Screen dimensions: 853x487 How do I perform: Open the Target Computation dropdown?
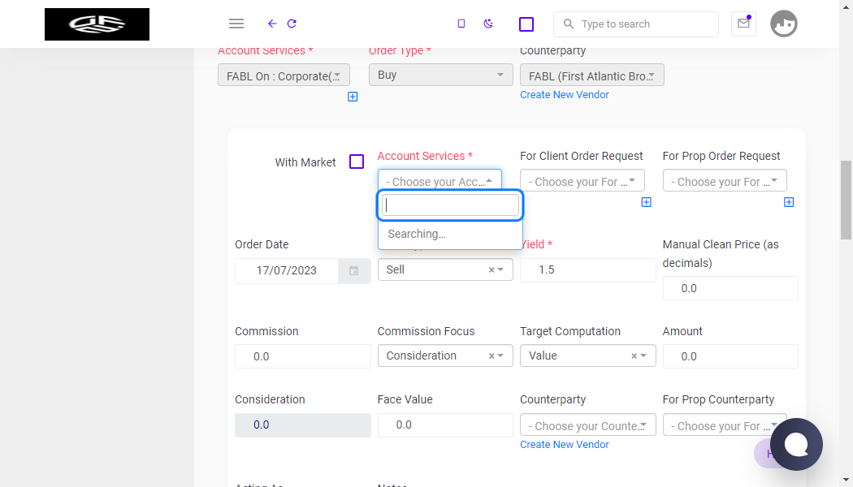(x=587, y=356)
